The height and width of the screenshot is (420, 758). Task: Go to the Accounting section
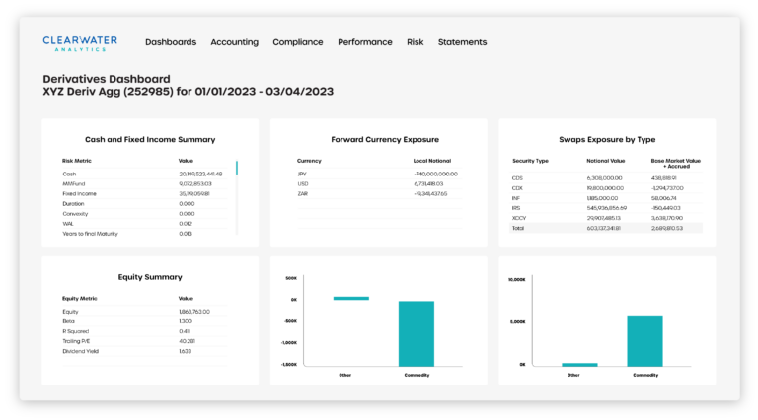234,42
